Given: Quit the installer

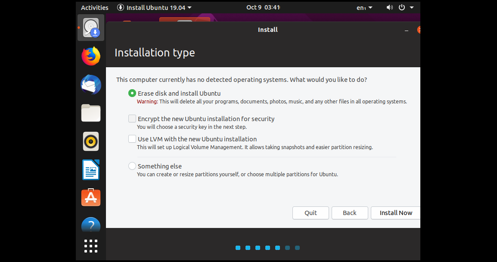Looking at the screenshot, I should [x=311, y=212].
